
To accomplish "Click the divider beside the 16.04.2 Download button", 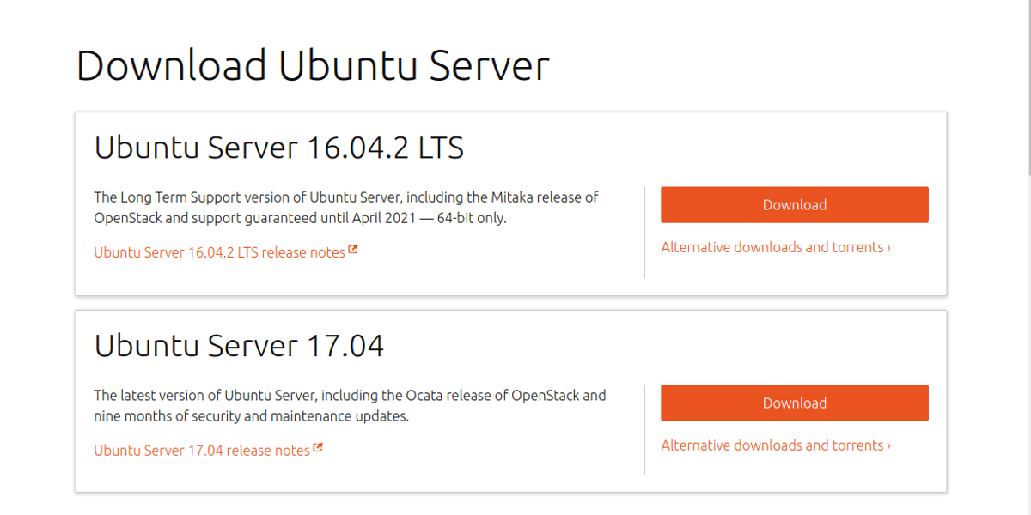I will coord(645,232).
